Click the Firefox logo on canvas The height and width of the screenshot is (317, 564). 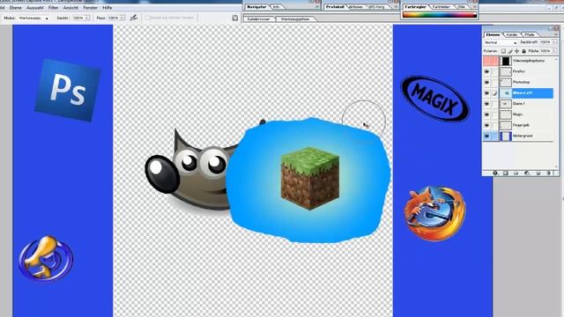point(434,213)
